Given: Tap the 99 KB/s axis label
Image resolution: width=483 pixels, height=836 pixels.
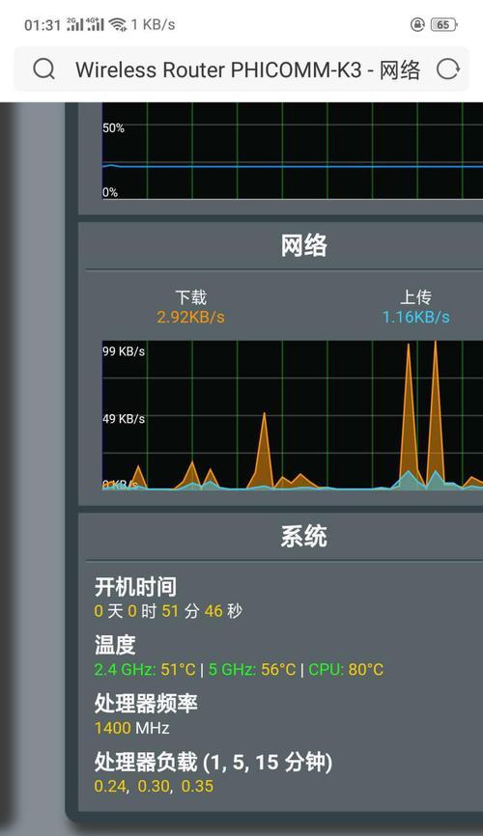Looking at the screenshot, I should click(x=124, y=351).
